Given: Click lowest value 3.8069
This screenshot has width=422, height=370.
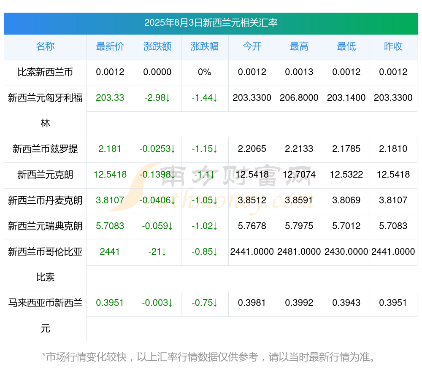Looking at the screenshot, I should click(346, 200).
